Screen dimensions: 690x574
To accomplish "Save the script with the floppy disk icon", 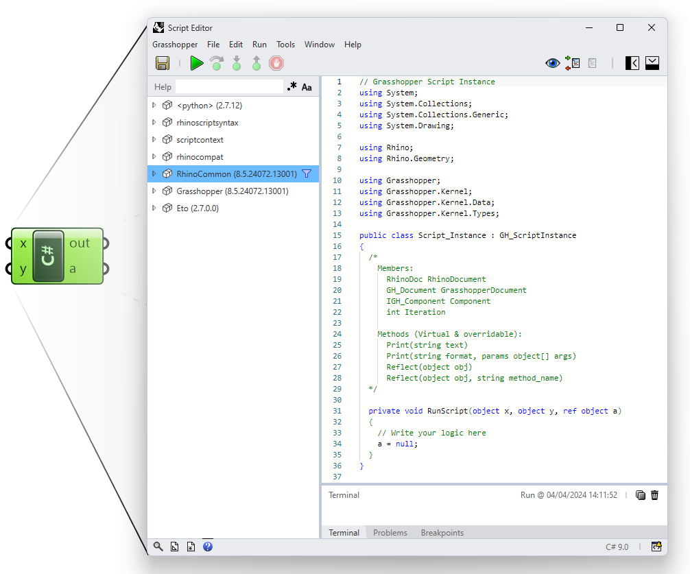I will coord(163,64).
